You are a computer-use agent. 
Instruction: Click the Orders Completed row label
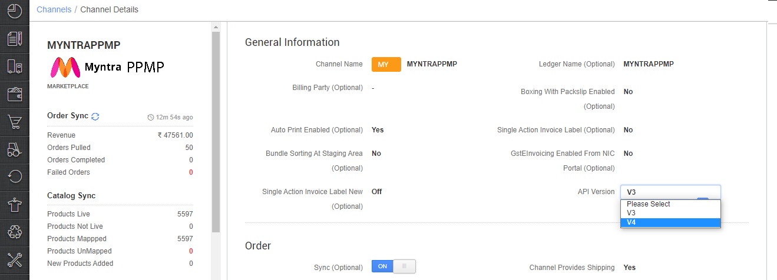[x=76, y=160]
